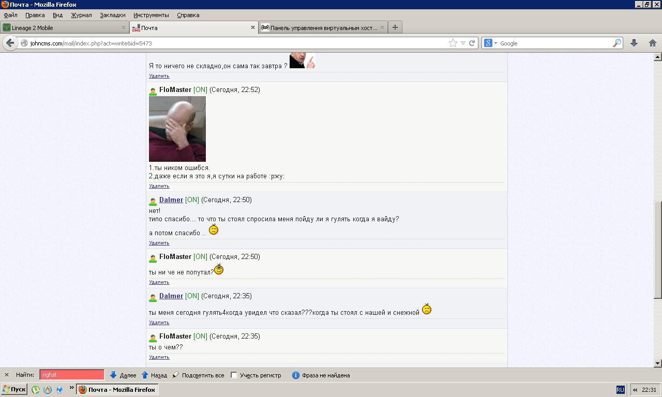Viewport: 662px width, 397px height.
Task: Click the tray clock showing 22:31
Action: point(649,390)
